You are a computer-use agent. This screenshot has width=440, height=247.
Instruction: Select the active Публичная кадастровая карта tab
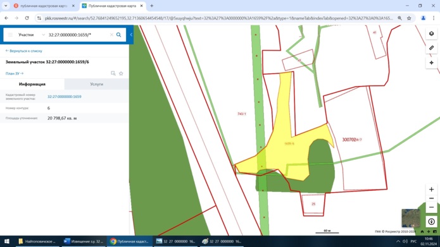112,6
